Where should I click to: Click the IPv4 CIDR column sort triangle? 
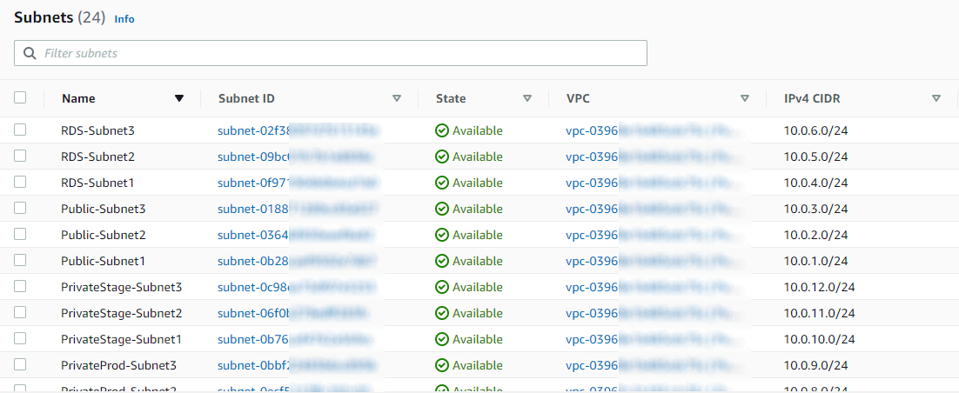(936, 99)
